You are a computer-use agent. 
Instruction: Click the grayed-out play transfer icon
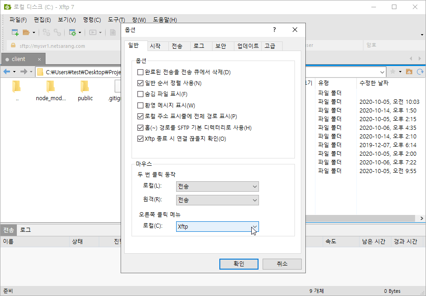coord(93,33)
